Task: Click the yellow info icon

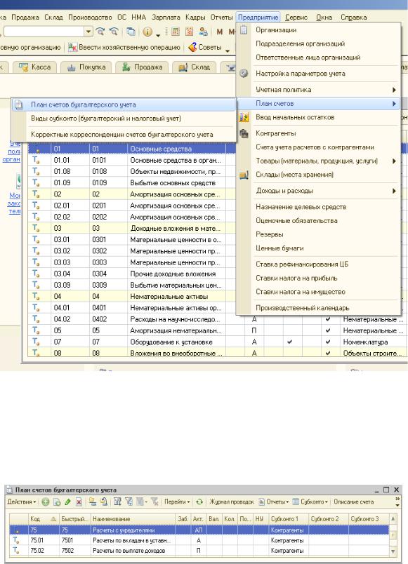Action: (x=147, y=32)
